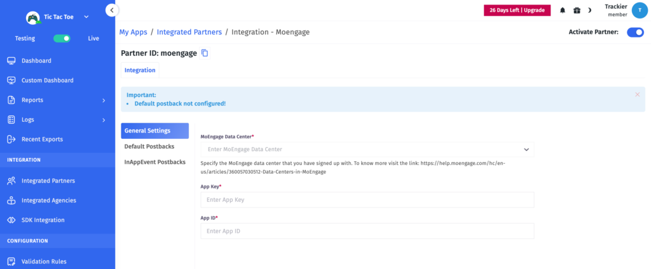Expand the Logs submenu arrow
651x269 pixels.
(x=104, y=120)
